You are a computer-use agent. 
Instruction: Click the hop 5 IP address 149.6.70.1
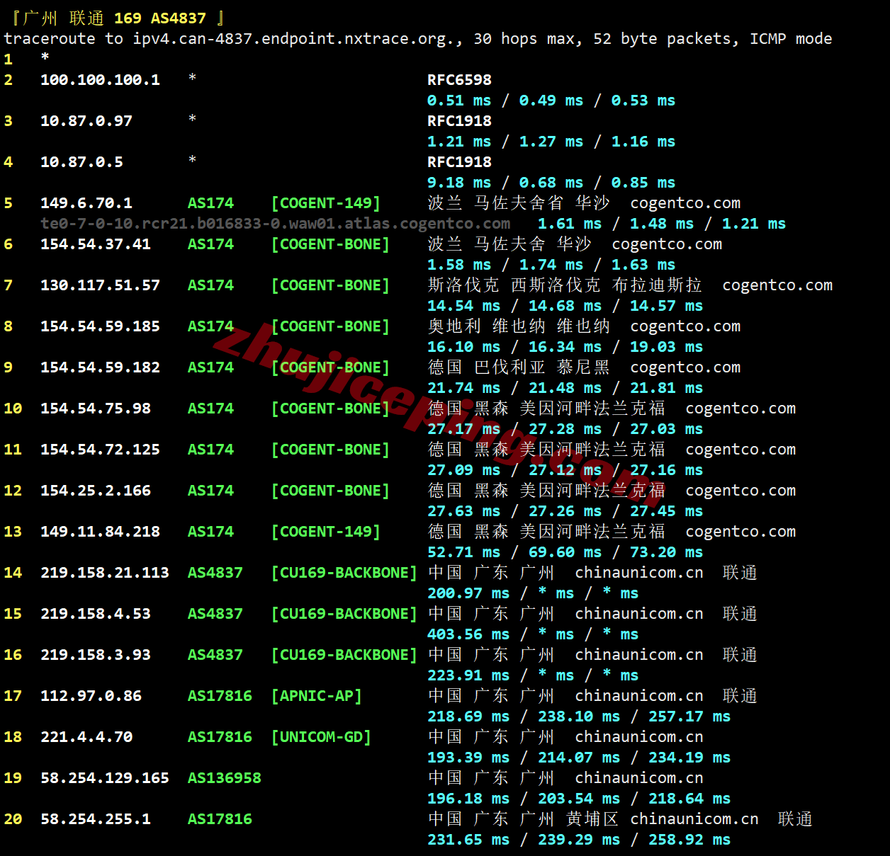coord(86,203)
